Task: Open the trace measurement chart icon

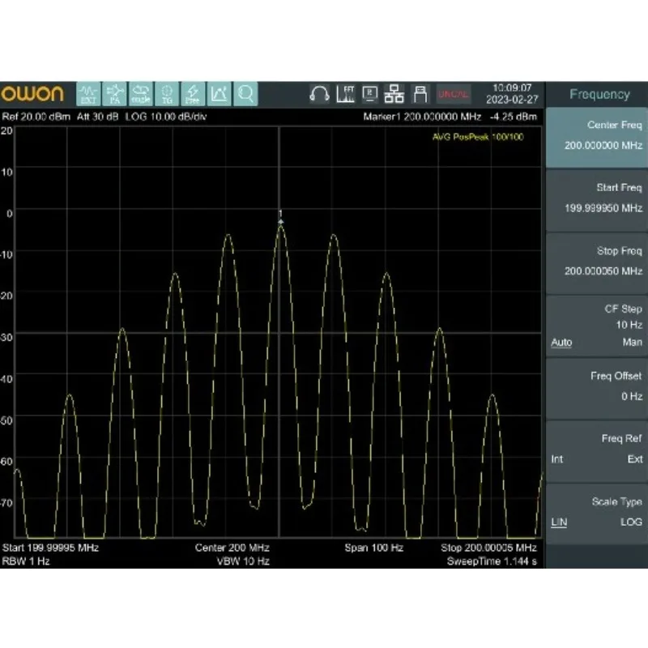Action: pos(219,94)
